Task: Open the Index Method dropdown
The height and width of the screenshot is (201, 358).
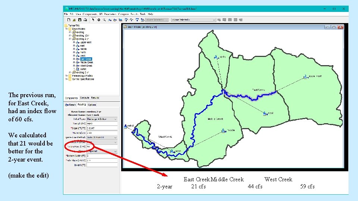Action: (x=102, y=142)
